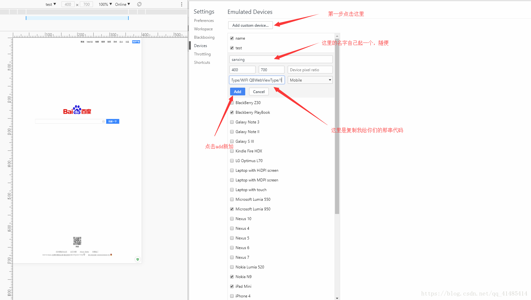Click the device name field with sanxing

(281, 59)
